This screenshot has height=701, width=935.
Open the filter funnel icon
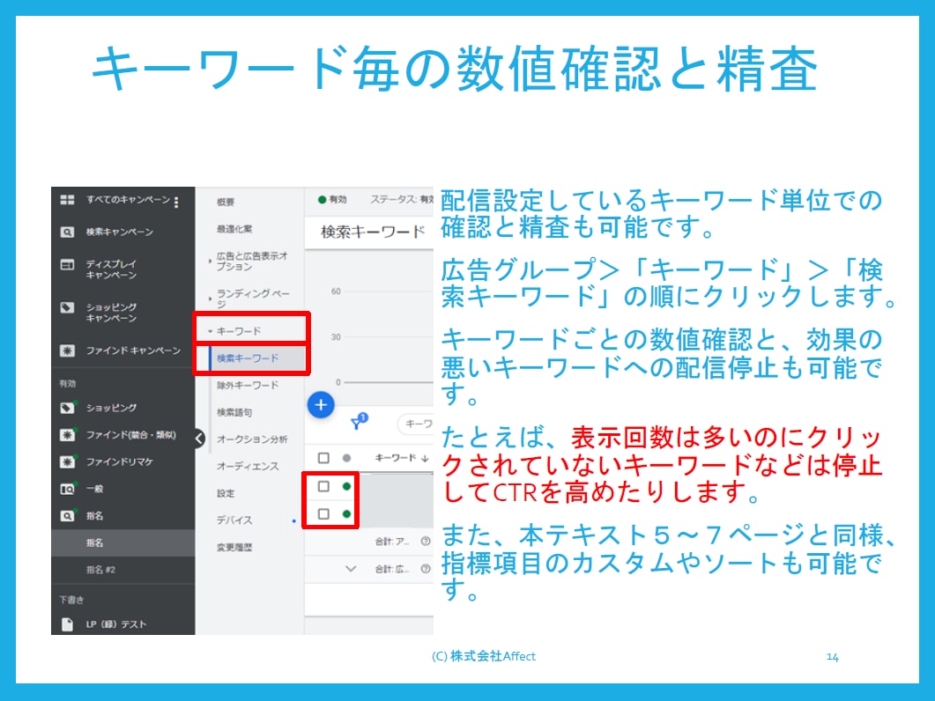357,424
